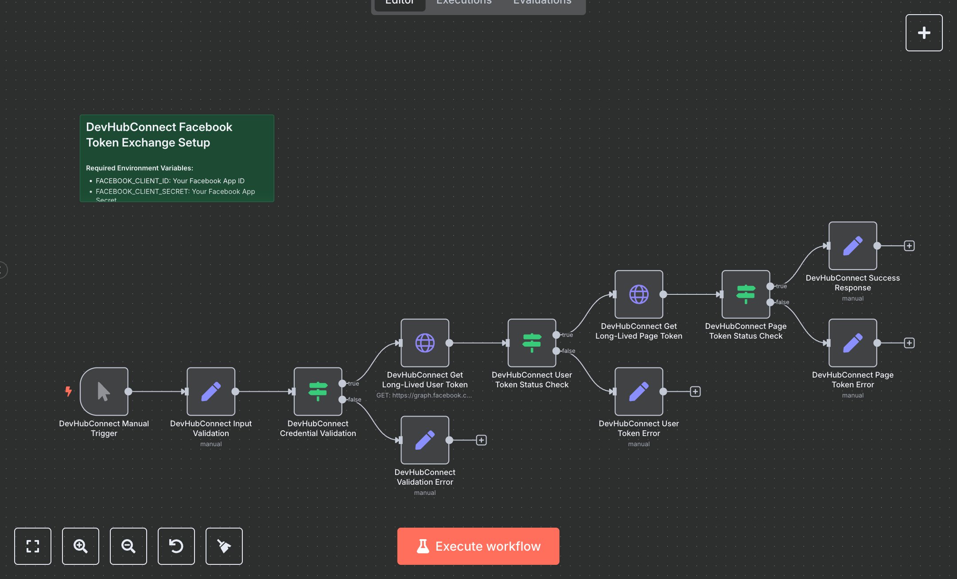Add a node after User Token Error output
Viewport: 957px width, 579px height.
(695, 391)
